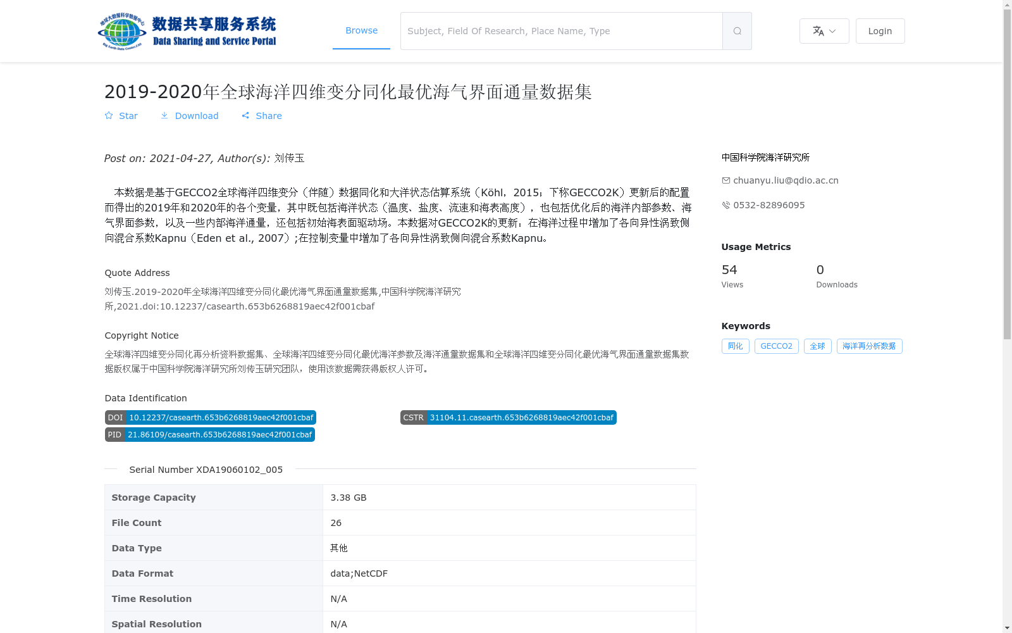This screenshot has height=633, width=1012.
Task: Click the 54 Views metric
Action: pos(732,276)
